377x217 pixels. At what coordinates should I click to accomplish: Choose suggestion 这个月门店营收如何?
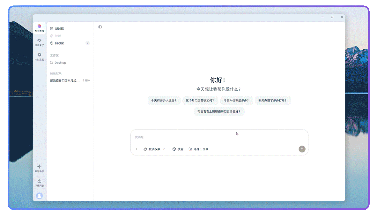[x=200, y=100]
